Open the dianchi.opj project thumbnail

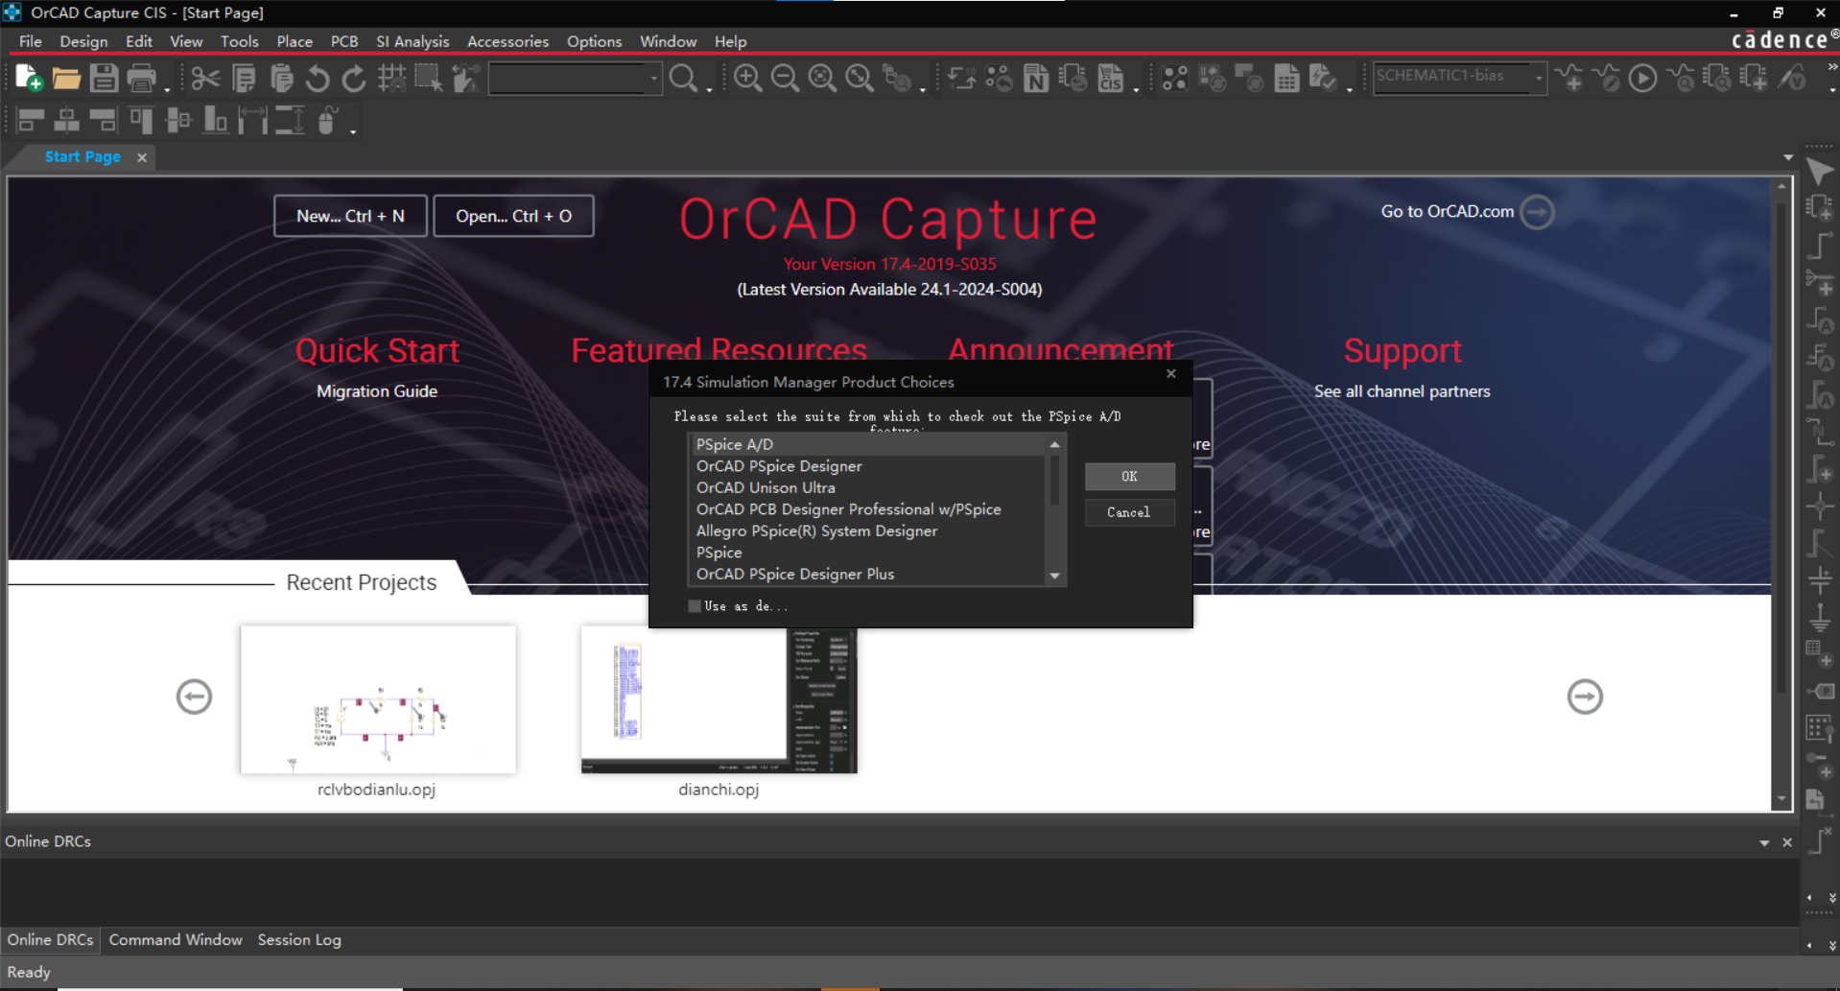[719, 699]
